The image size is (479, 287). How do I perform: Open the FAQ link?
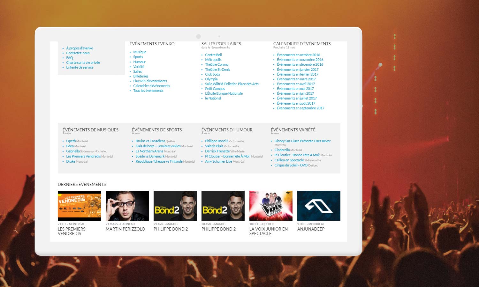[70, 58]
